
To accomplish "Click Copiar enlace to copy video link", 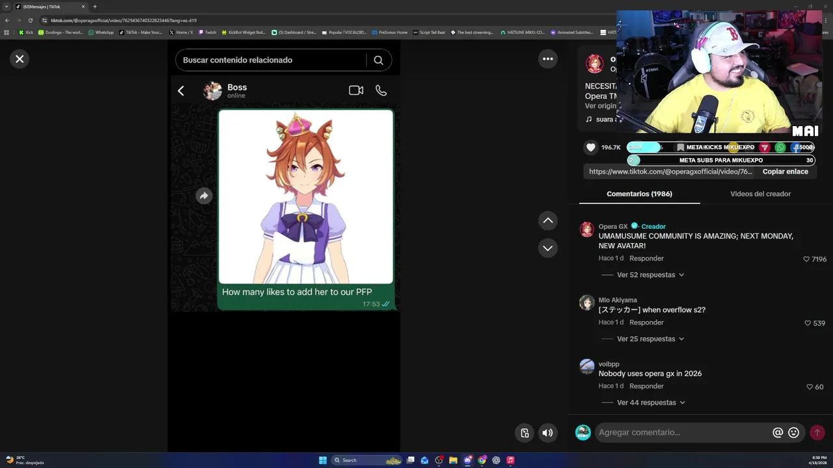I will tap(785, 172).
